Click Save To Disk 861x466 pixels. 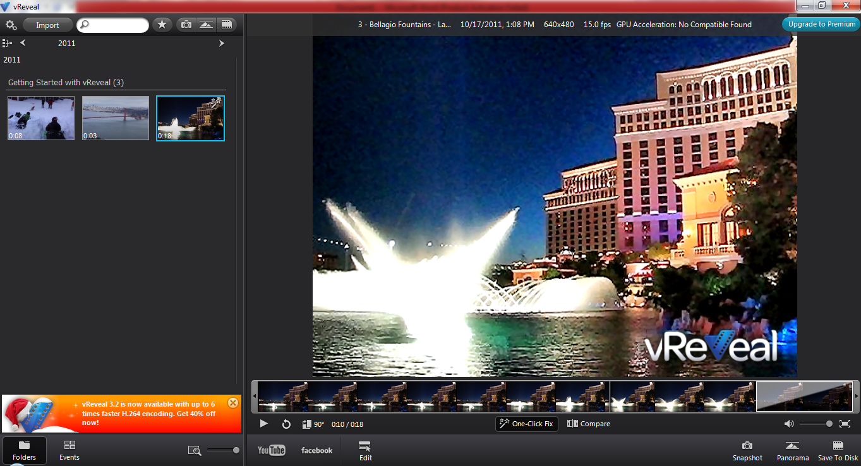[x=838, y=451]
